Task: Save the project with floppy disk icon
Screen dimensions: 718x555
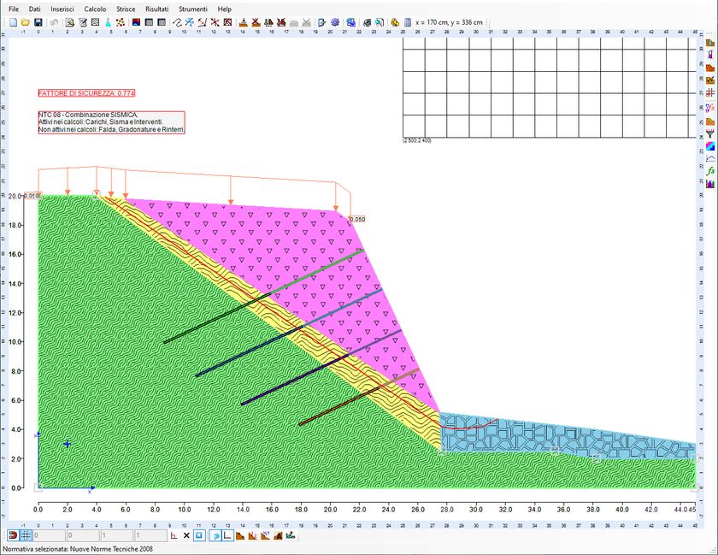Action: 38,22
